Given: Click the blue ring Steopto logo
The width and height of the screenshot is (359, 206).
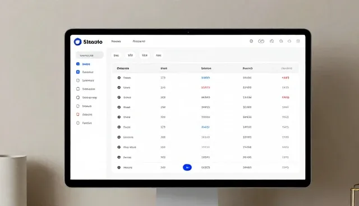Looking at the screenshot, I should 77,42.
